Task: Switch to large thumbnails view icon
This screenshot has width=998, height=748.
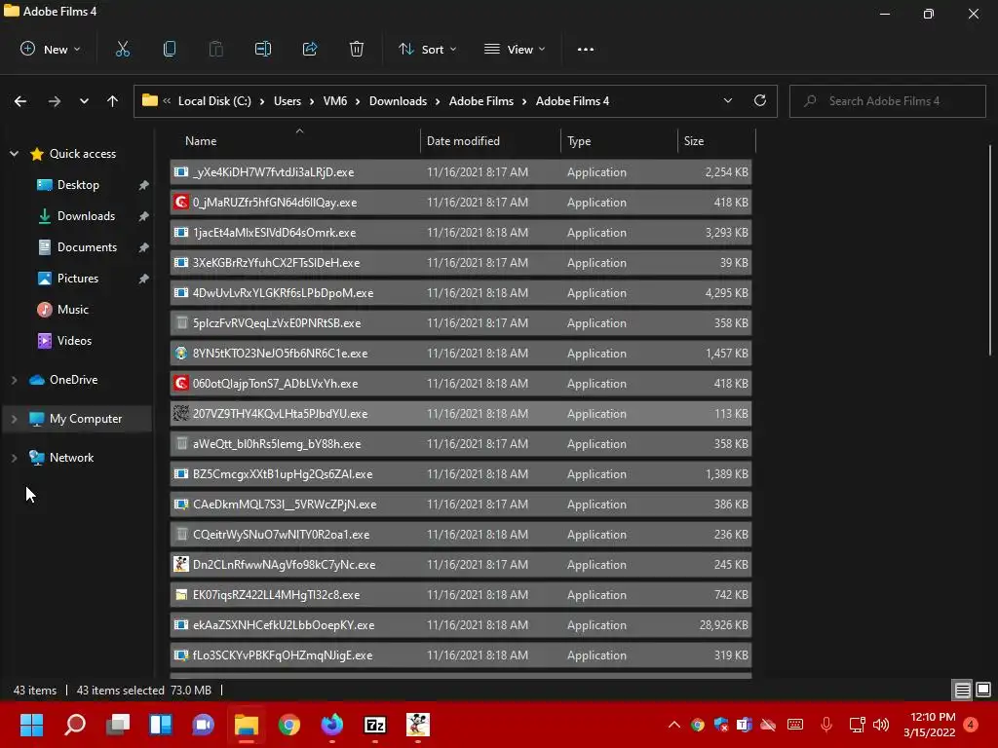Action: click(x=983, y=690)
